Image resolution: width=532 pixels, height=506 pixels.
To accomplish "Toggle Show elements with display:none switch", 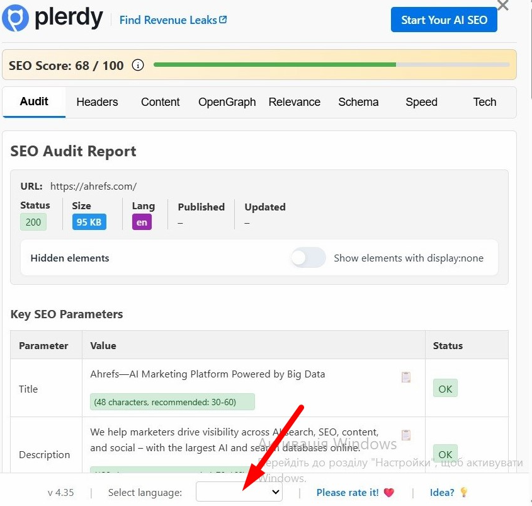I will 308,258.
